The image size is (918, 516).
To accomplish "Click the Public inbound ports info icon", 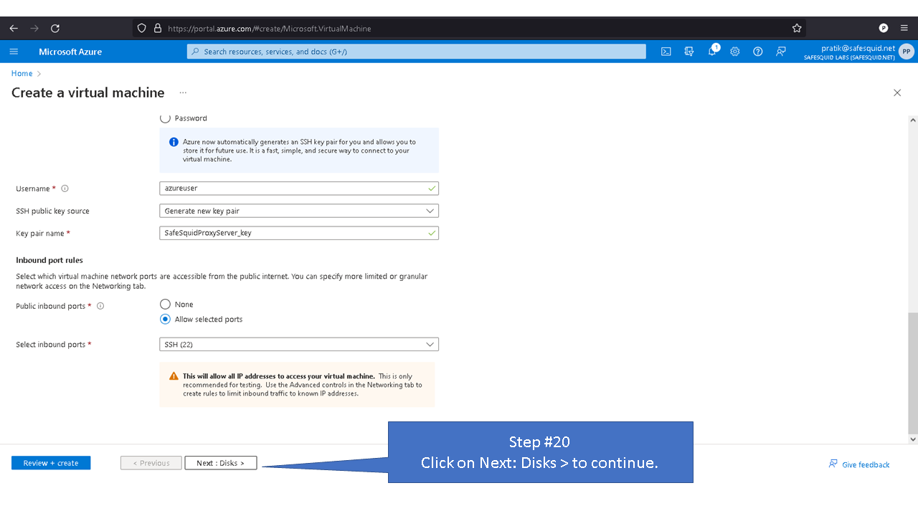I will (x=100, y=306).
